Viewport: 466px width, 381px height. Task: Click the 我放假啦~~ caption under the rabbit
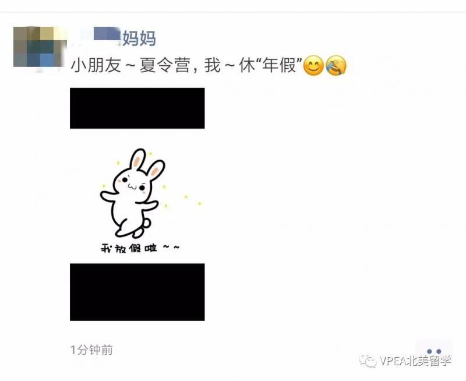pyautogui.click(x=140, y=248)
